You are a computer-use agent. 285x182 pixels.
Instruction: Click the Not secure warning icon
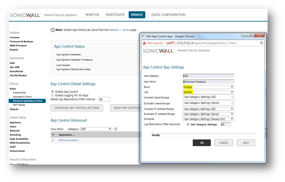point(144,43)
